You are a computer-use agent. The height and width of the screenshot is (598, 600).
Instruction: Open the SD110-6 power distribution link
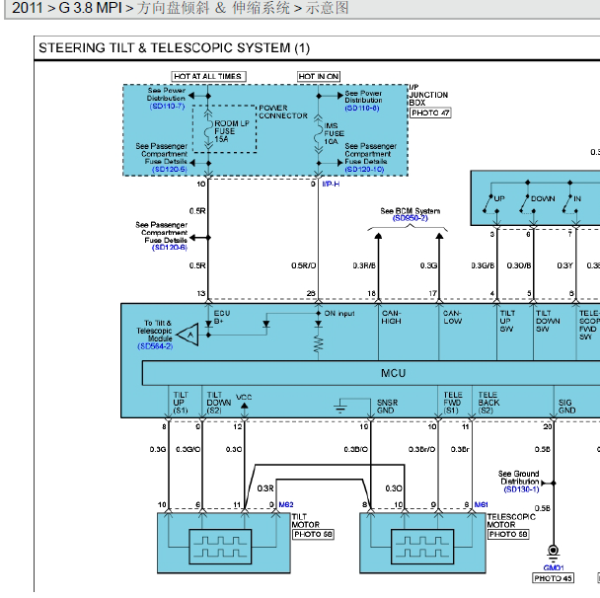click(x=362, y=109)
